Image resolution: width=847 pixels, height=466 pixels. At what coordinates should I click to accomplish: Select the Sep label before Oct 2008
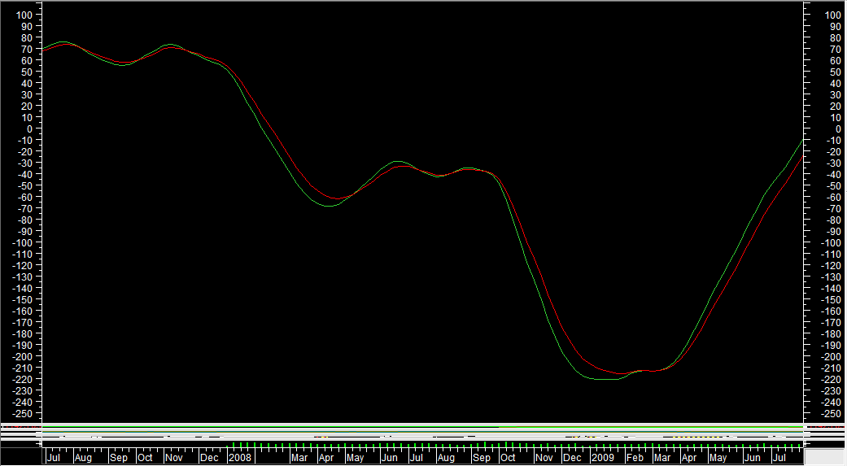coord(482,457)
